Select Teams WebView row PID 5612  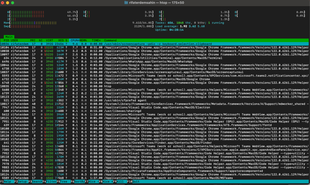(155, 115)
